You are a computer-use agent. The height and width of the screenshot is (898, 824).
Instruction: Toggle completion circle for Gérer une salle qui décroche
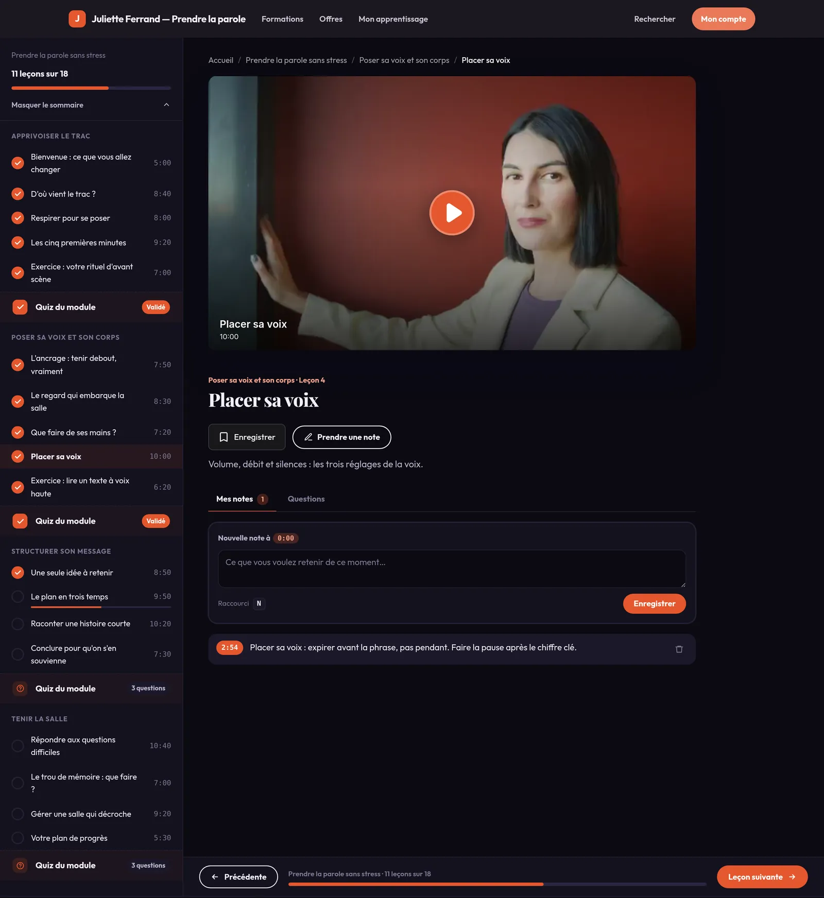coord(18,814)
